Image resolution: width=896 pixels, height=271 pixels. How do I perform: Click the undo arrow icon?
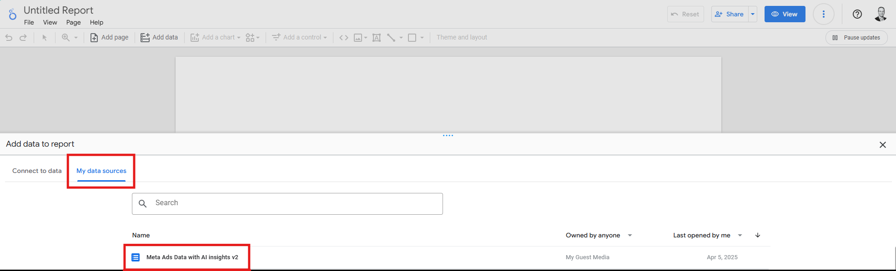point(9,38)
